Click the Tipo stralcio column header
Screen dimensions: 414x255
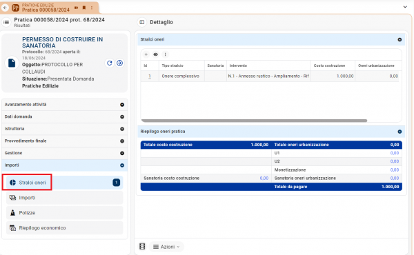pos(181,65)
